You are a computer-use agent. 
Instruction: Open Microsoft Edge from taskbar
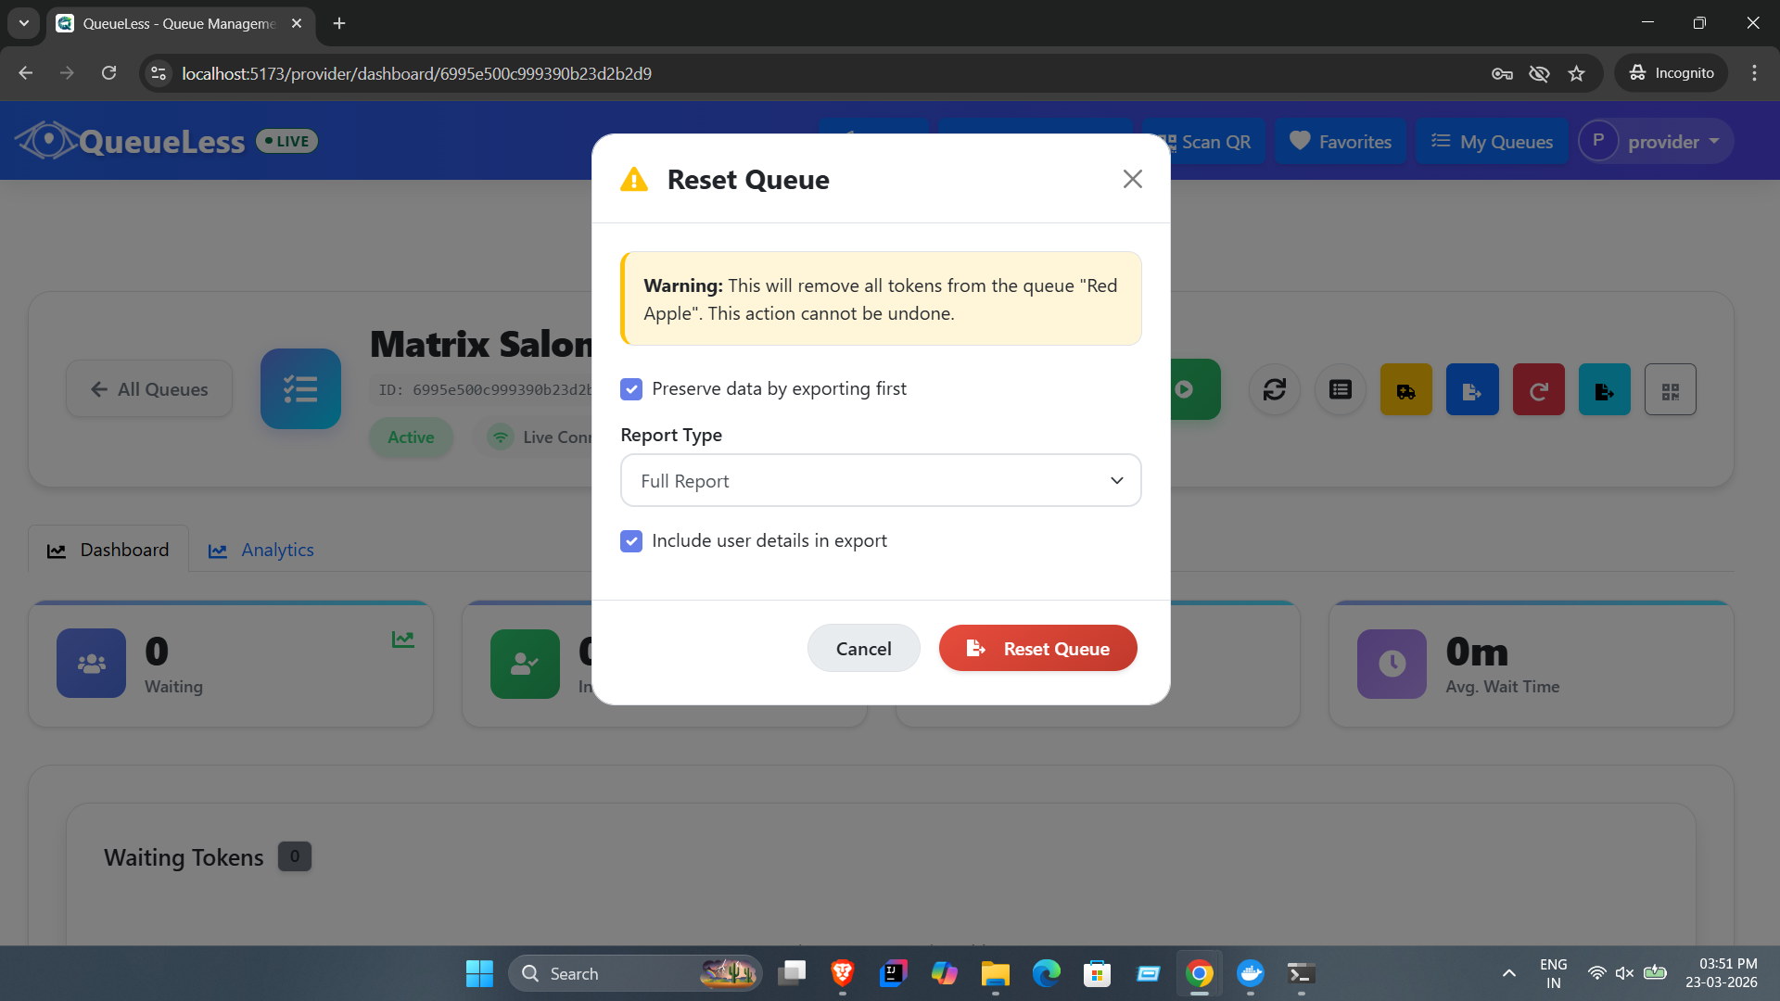[1046, 973]
